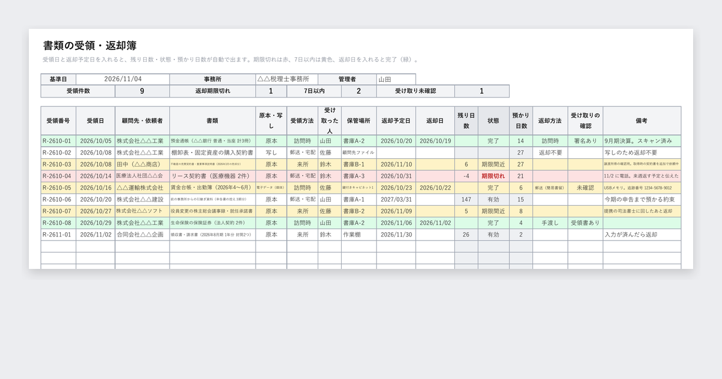Select receipt number R-2610-08
The image size is (722, 379).
(x=58, y=223)
